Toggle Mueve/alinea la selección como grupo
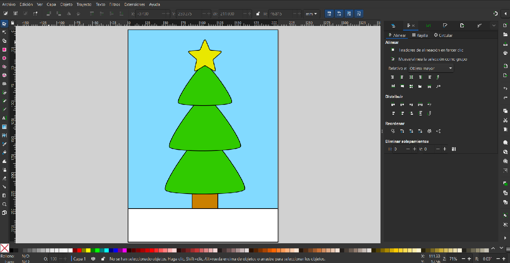This screenshot has height=263, width=510. tap(393, 59)
